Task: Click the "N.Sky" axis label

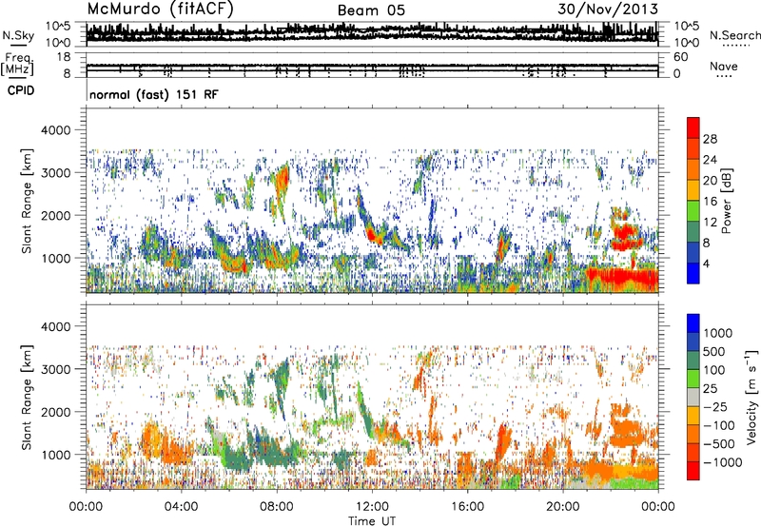Action: [18, 35]
